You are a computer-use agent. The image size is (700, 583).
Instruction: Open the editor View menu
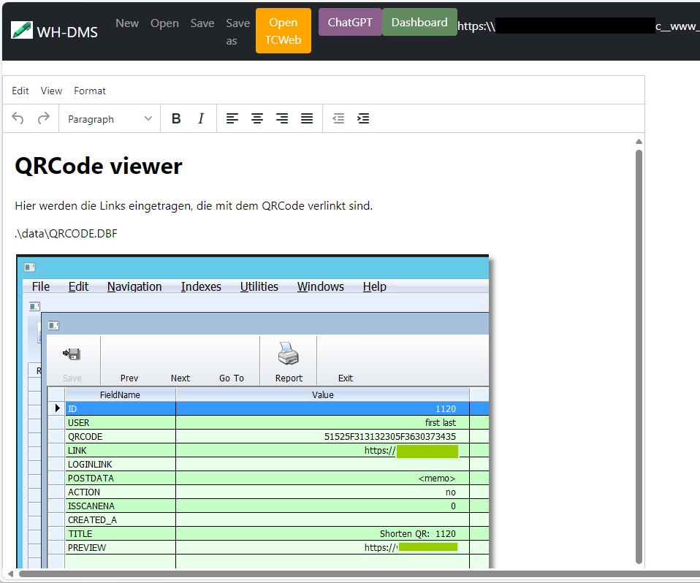coord(51,91)
